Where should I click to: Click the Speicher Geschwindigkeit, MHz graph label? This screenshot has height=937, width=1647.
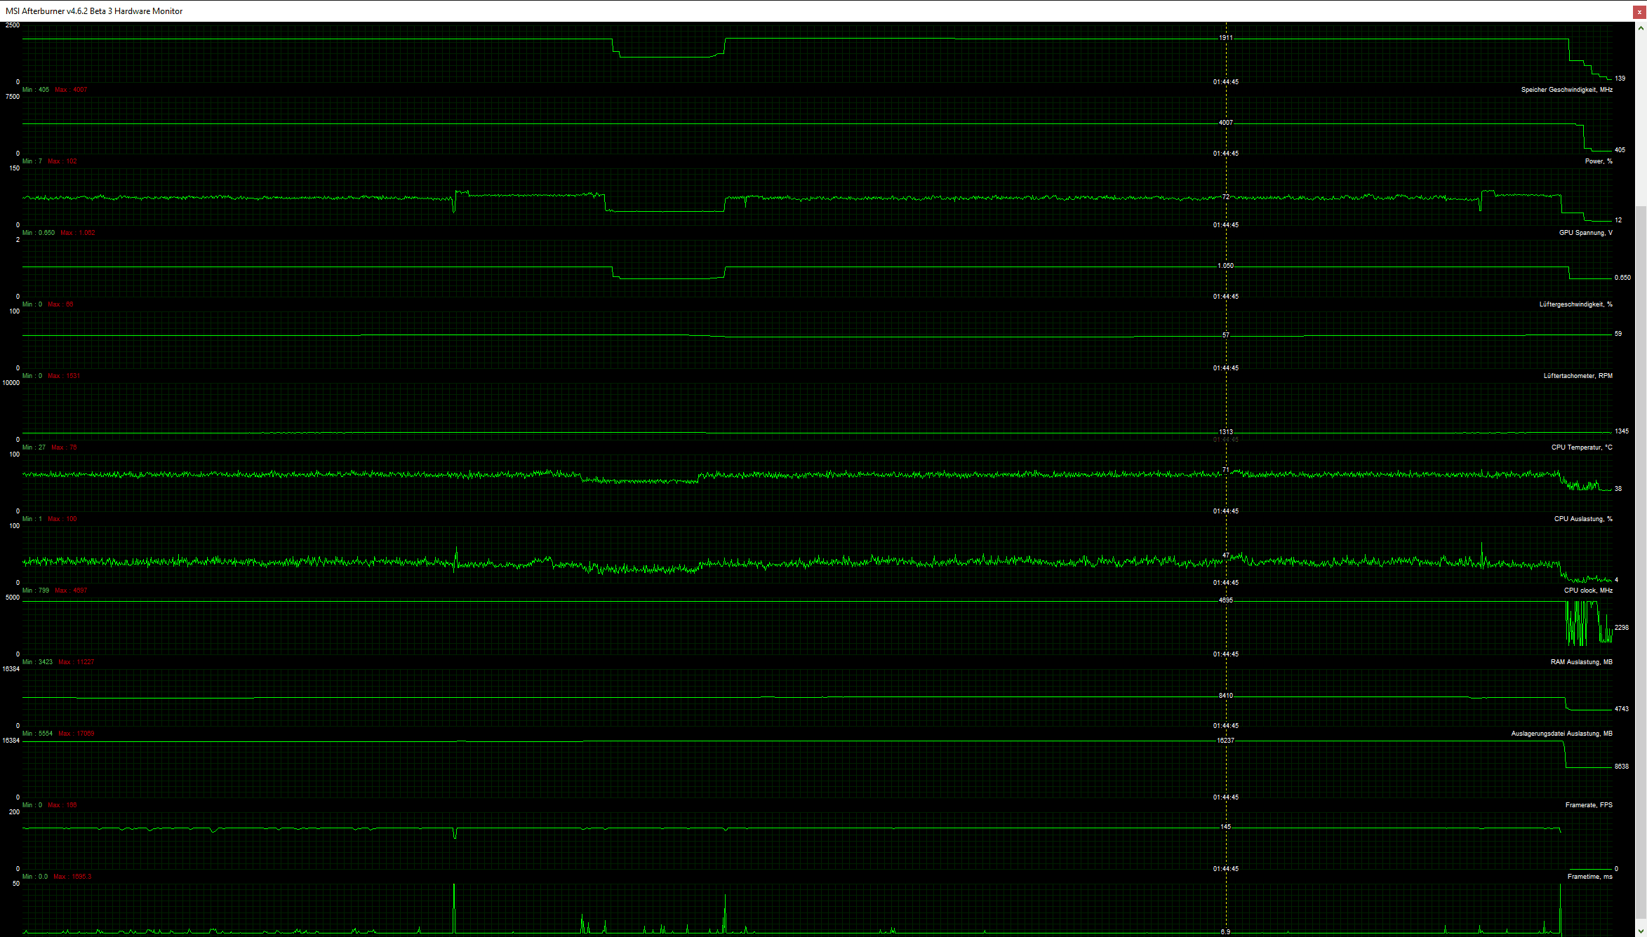[x=1566, y=90]
